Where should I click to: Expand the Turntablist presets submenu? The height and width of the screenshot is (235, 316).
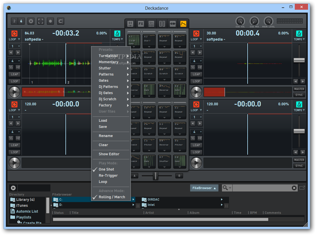111,56
